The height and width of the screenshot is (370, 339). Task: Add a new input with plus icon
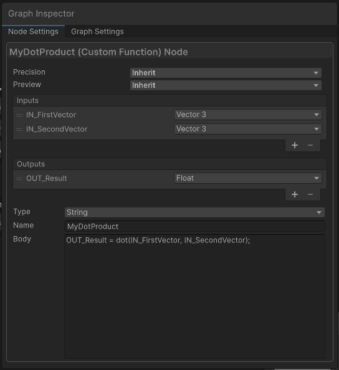[x=294, y=145]
